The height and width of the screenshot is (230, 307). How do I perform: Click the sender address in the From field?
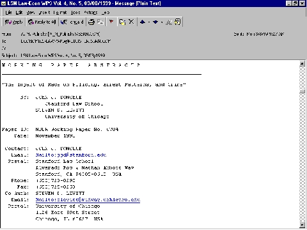click(x=60, y=34)
